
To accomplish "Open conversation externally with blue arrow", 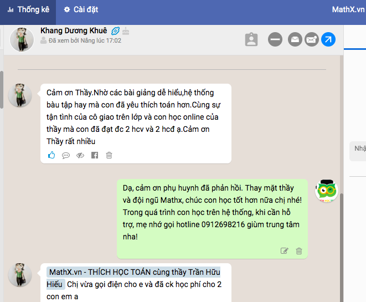I will pyautogui.click(x=328, y=39).
